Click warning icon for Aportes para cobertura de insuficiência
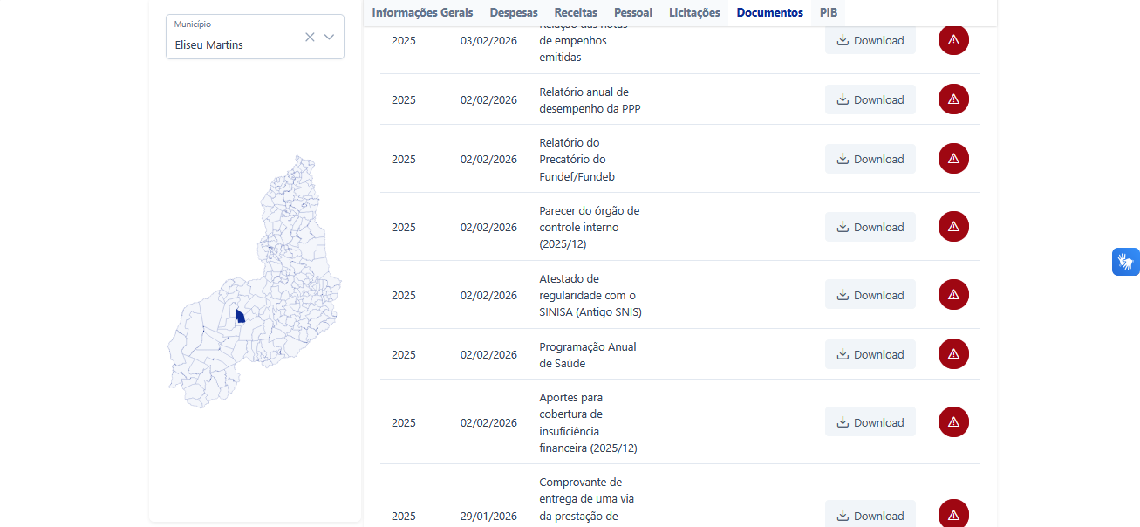 click(953, 422)
